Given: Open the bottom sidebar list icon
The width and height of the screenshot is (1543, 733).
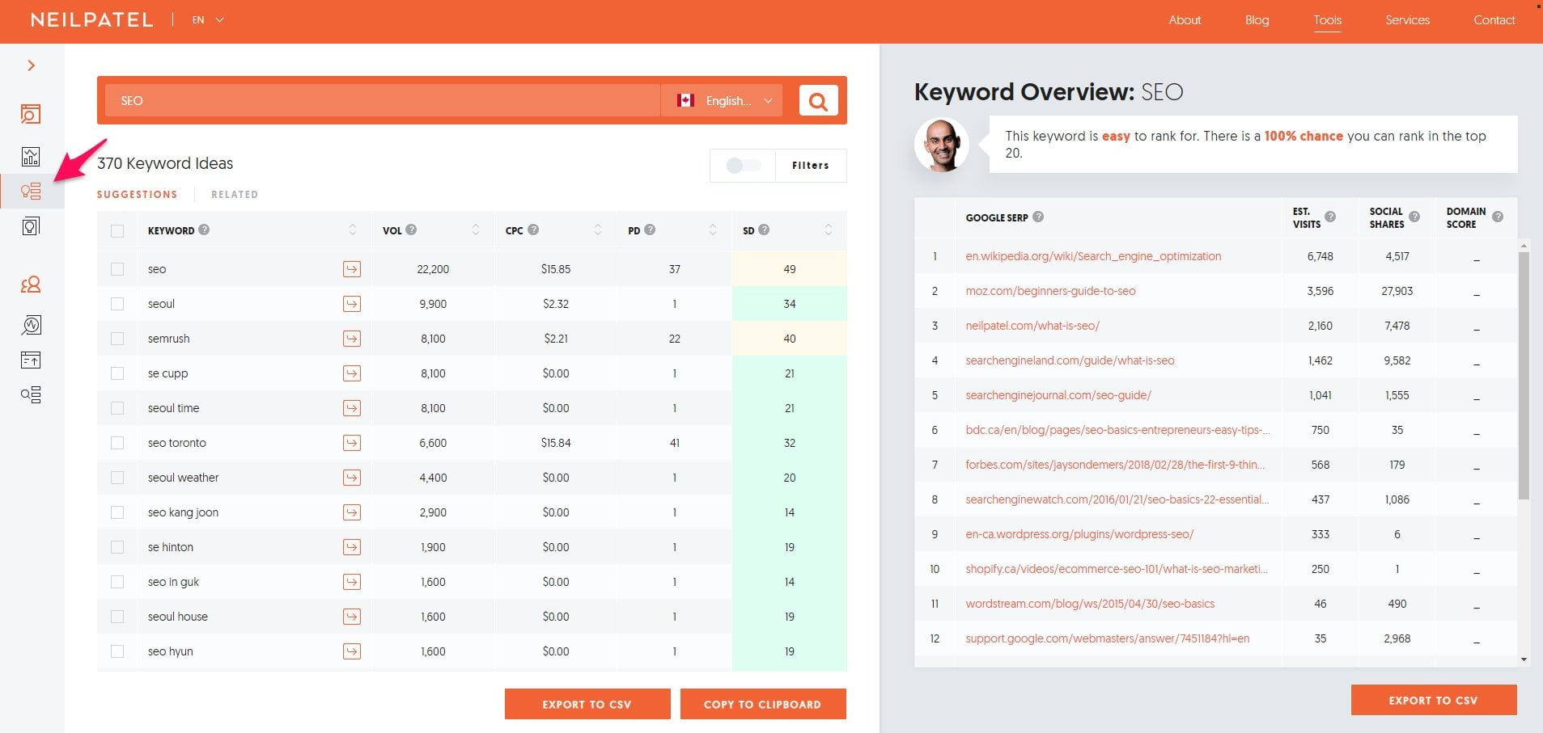Looking at the screenshot, I should pos(31,394).
